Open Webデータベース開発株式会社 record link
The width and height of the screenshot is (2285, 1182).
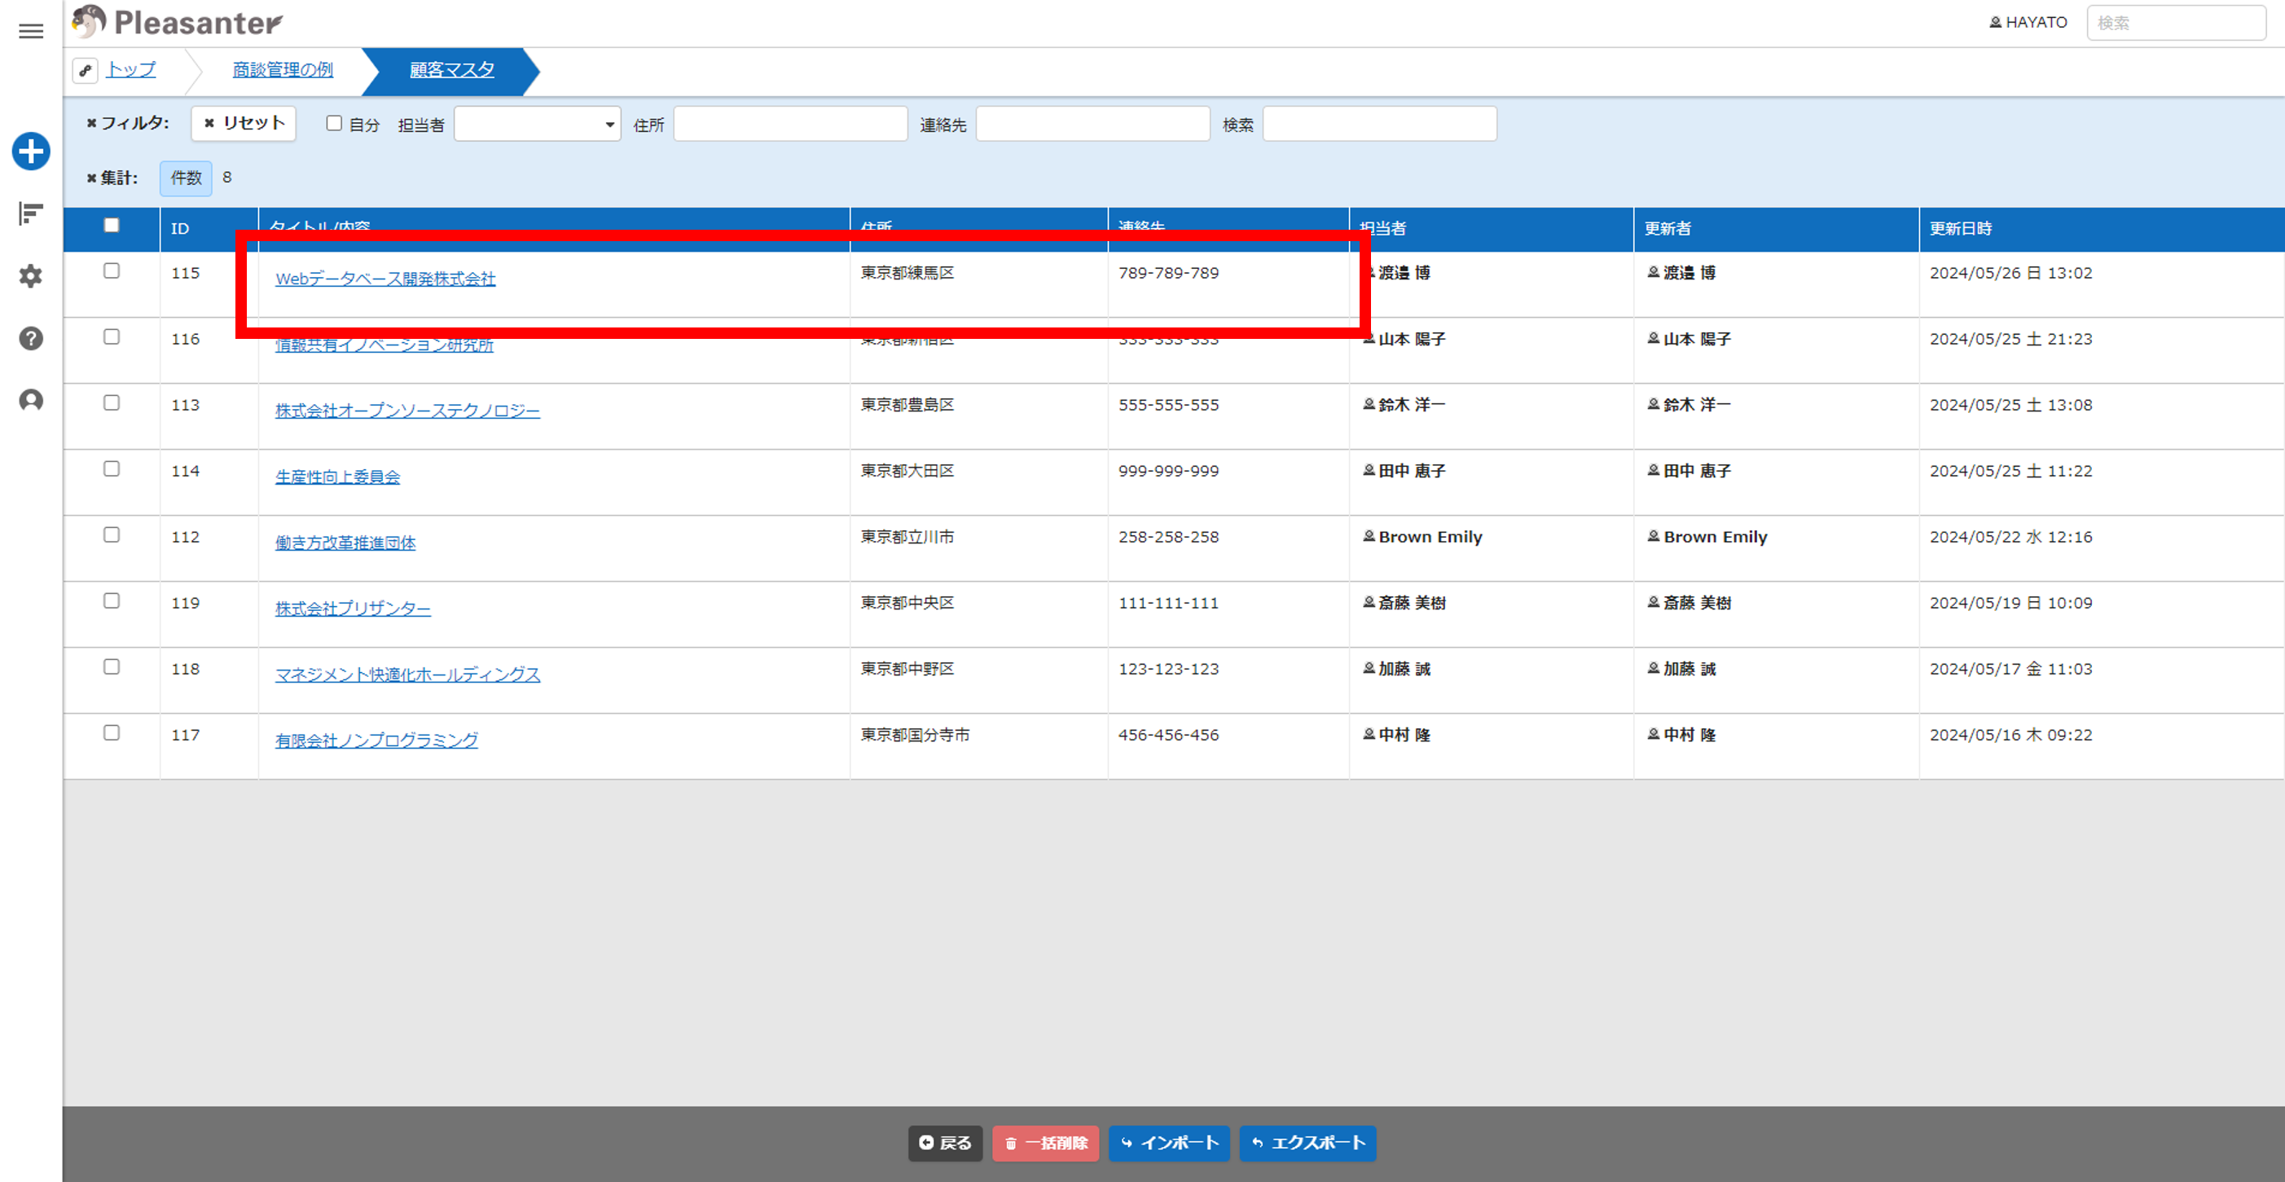385,279
